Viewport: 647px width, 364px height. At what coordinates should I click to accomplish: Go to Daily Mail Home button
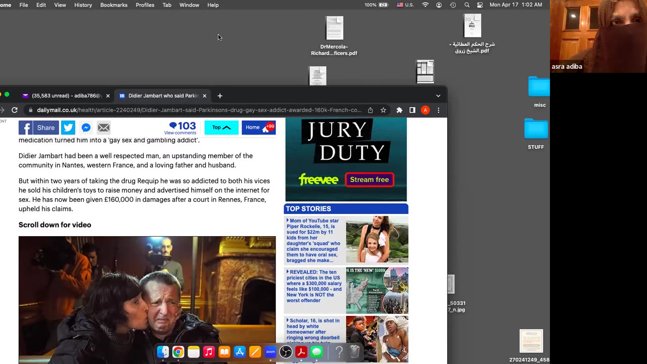258,127
